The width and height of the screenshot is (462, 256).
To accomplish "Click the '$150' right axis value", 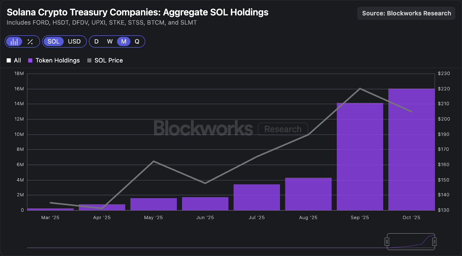I will coord(444,180).
